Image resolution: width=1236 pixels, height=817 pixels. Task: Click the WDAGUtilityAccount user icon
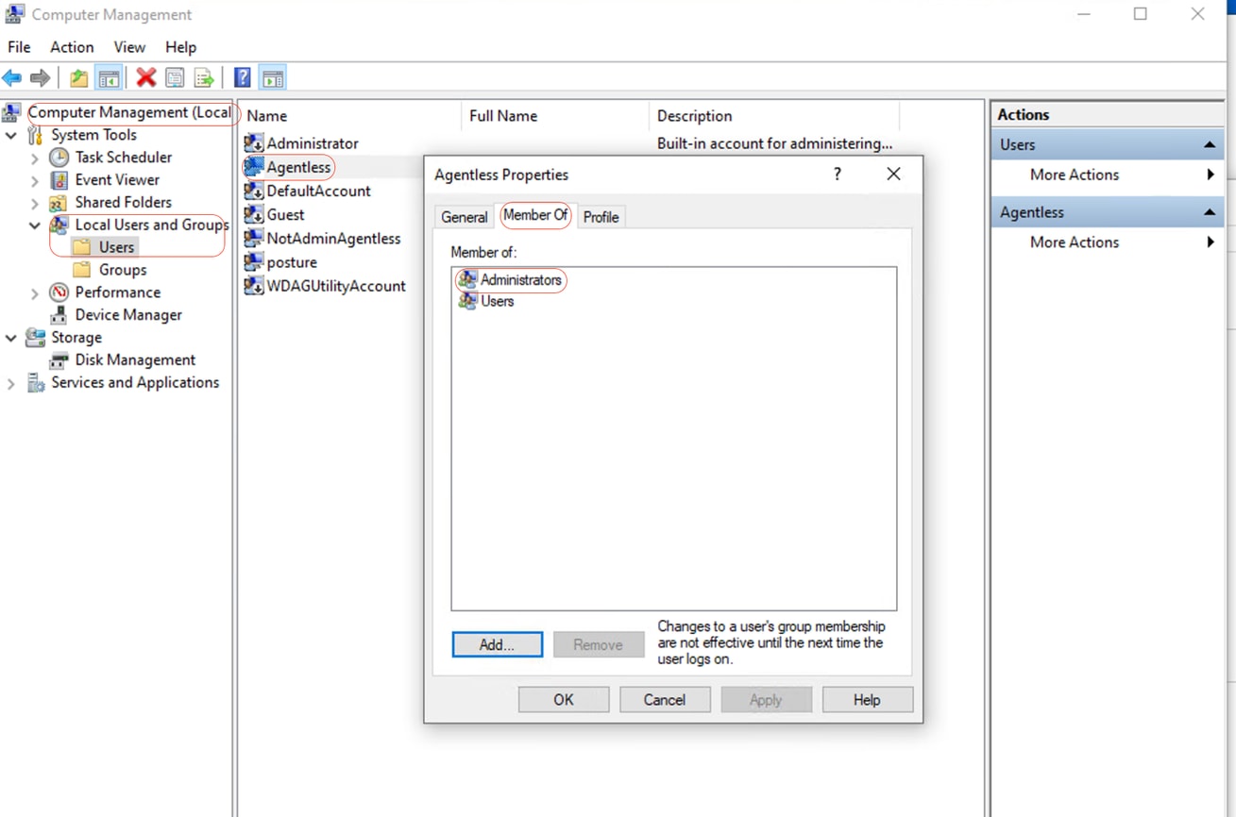coord(254,286)
